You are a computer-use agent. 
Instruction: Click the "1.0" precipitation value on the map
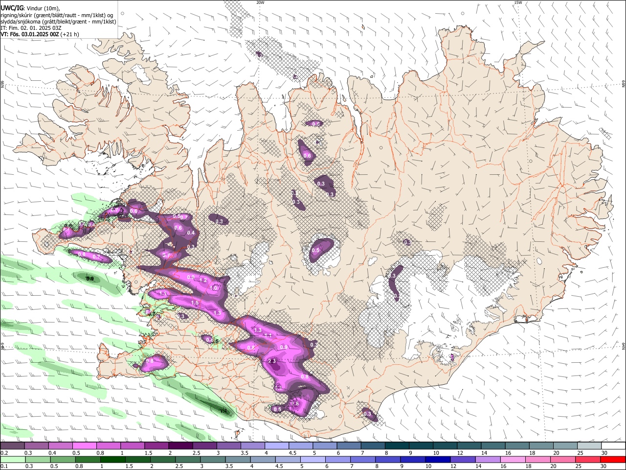tap(214, 288)
